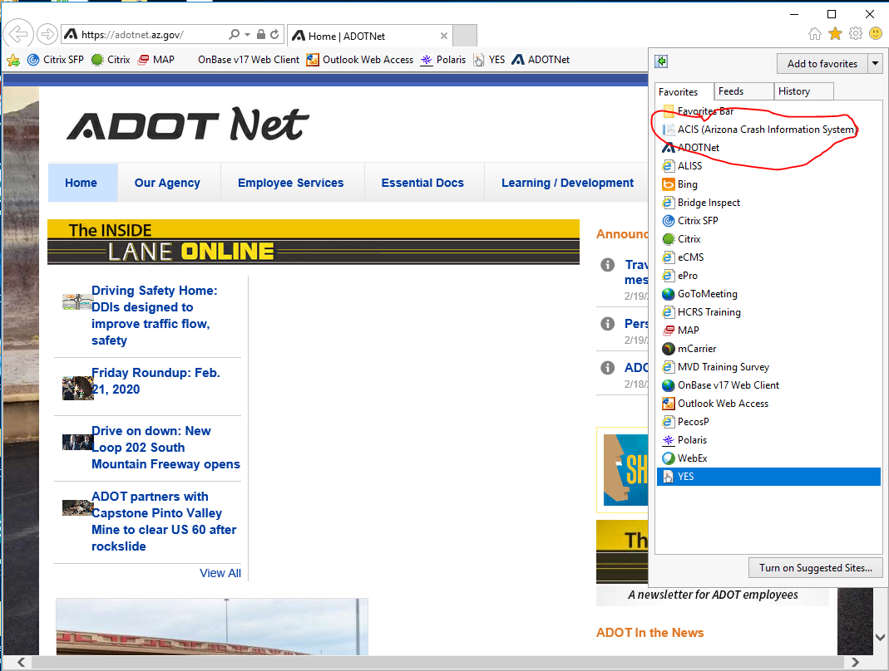Read Driving Safety Home DDIs article
889x671 pixels.
(x=154, y=316)
